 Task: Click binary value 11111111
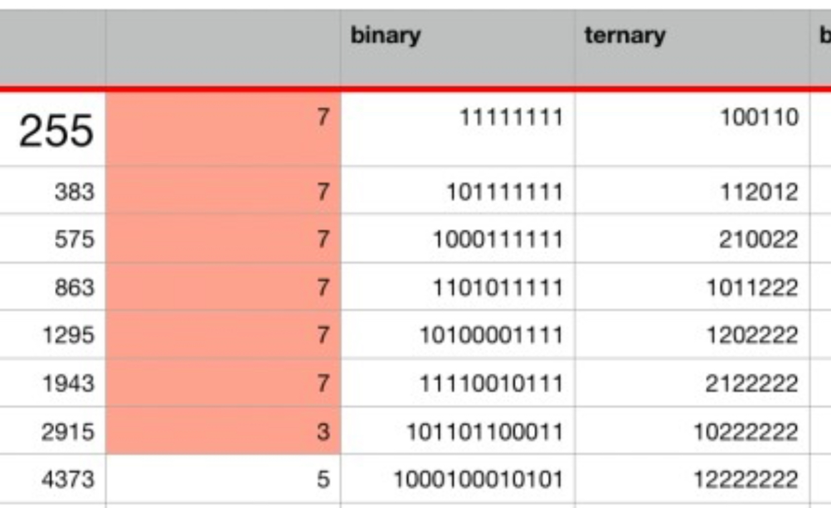pyautogui.click(x=511, y=117)
